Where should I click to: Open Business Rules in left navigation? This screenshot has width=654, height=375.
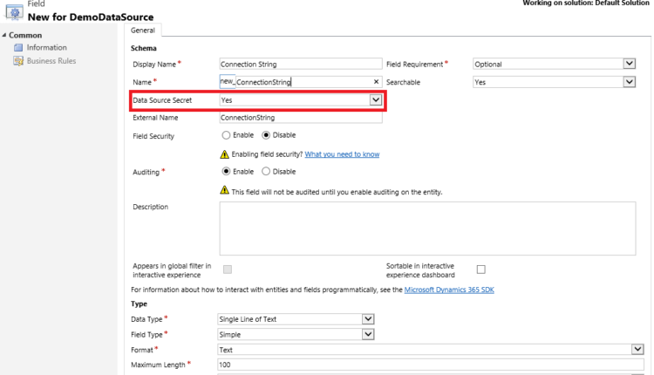[x=51, y=61]
